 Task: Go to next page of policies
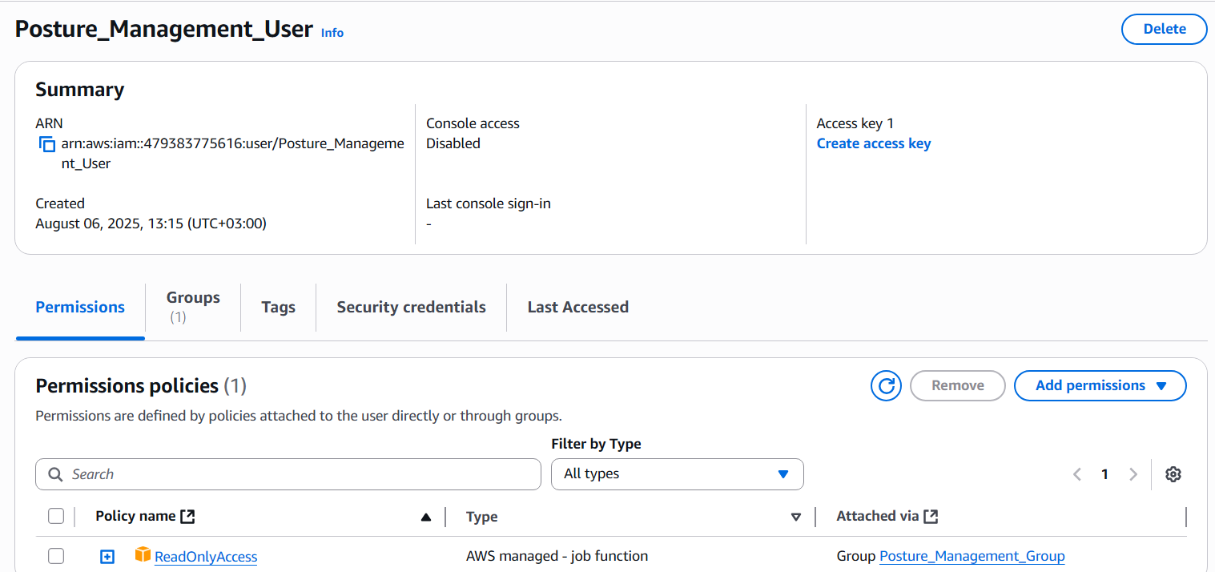(1133, 474)
